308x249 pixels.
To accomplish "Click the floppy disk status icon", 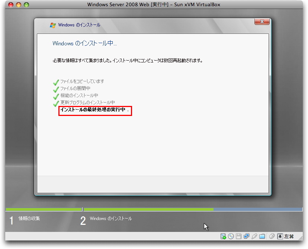I will coord(238,236).
